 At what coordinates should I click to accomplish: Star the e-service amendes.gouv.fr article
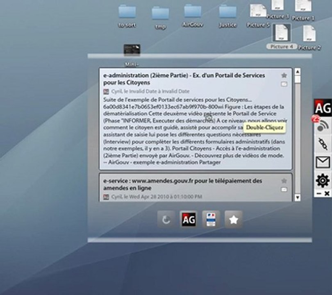click(284, 181)
